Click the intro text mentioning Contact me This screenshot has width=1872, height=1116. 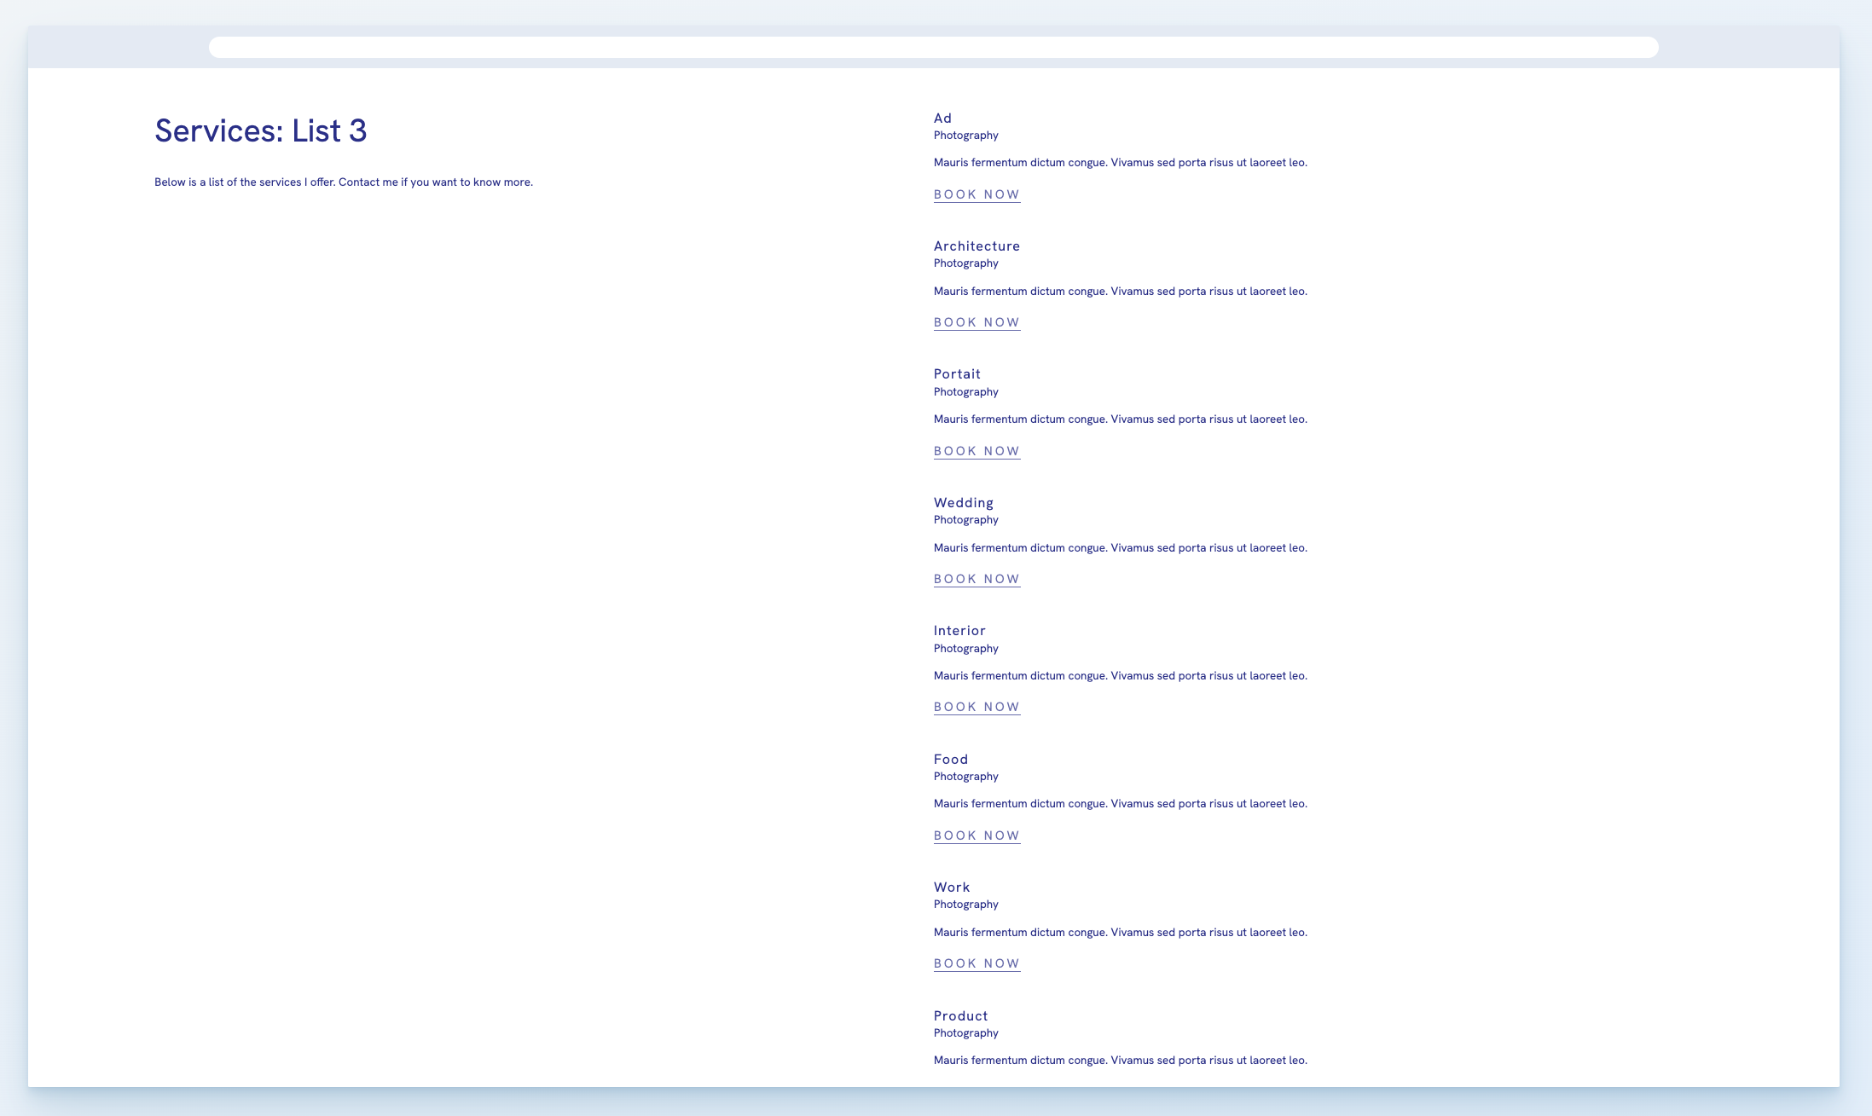point(343,182)
